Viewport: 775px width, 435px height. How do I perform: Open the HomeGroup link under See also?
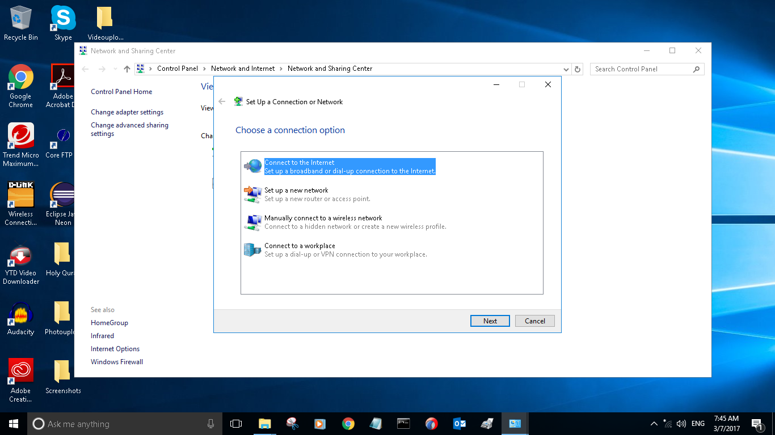[109, 323]
